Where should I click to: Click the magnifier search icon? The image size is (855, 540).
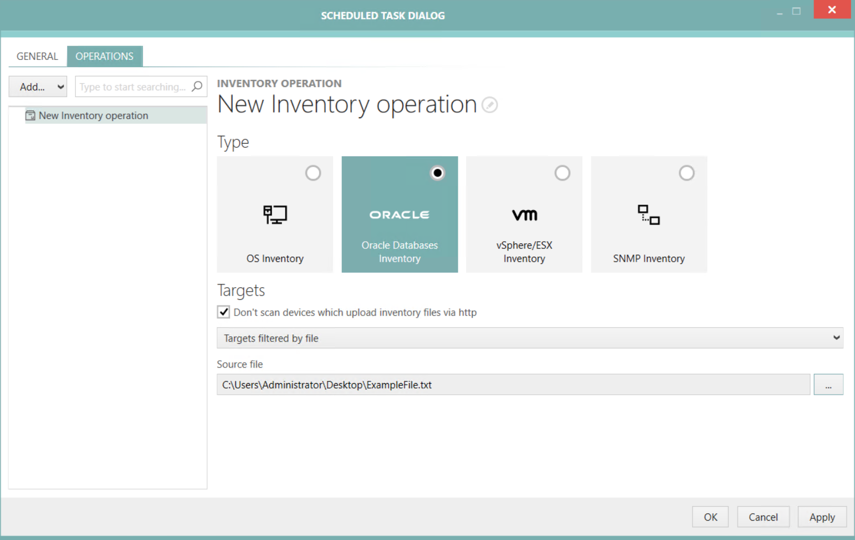197,86
